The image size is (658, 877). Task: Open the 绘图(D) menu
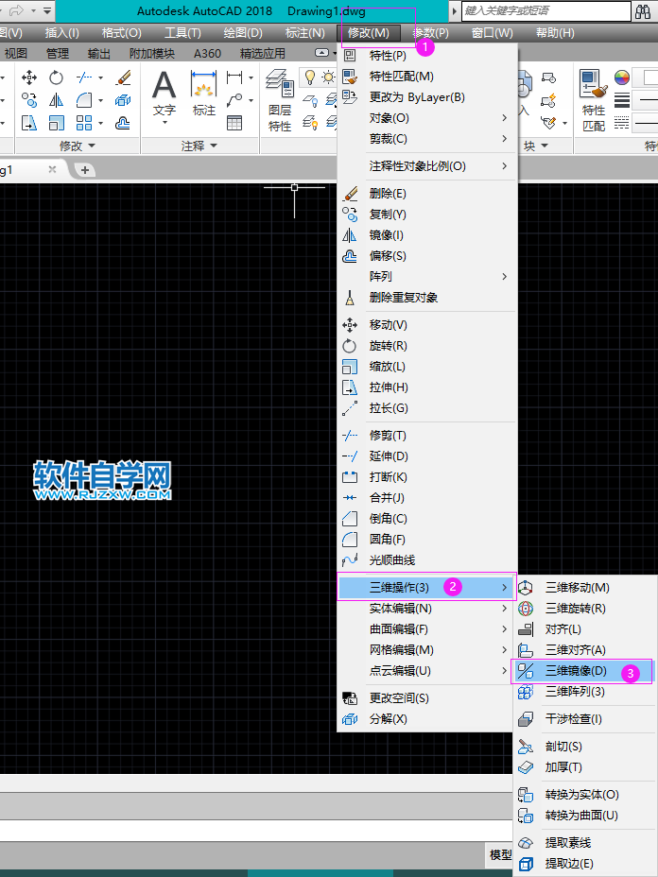pos(243,33)
